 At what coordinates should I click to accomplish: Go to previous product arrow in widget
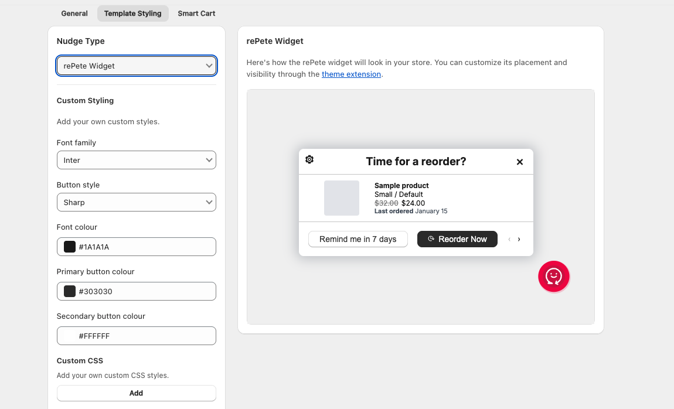pos(509,239)
